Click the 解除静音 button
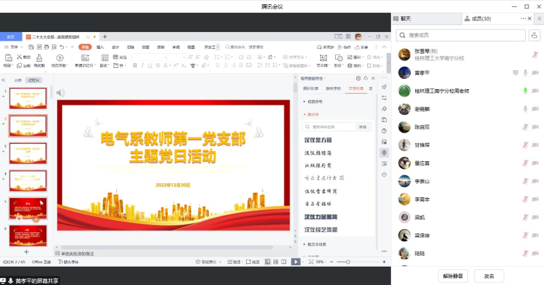Viewport: 544px width, 285px height. 452,276
